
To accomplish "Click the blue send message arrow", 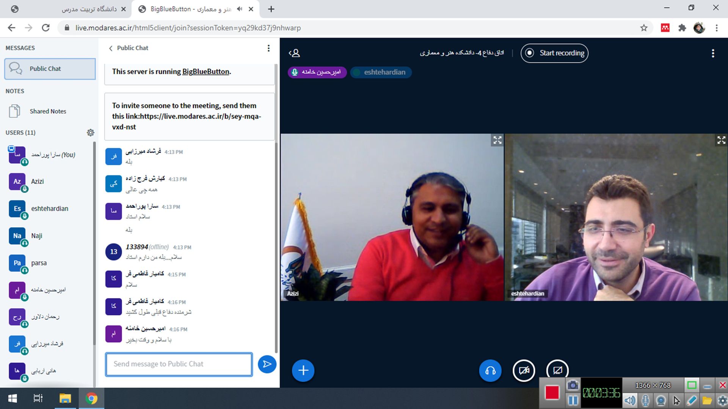I will [x=267, y=364].
